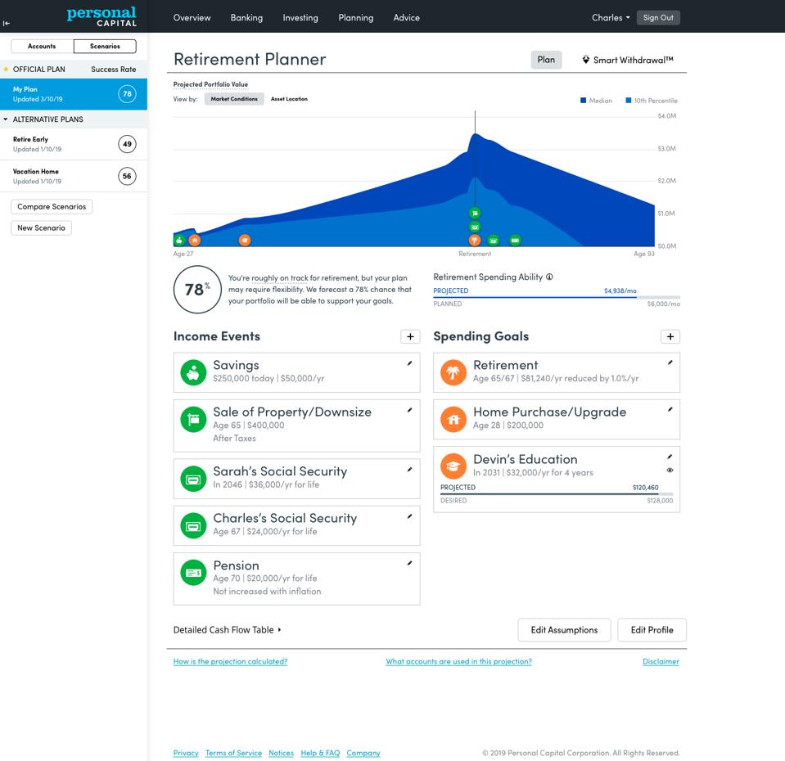Click the add plus icon for Income Events
Image resolution: width=785 pixels, height=761 pixels.
410,336
